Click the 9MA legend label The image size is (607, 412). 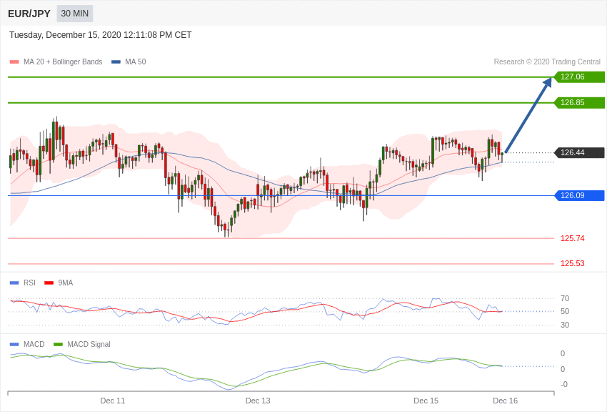click(66, 283)
